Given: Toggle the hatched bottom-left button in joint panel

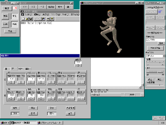Looking at the screenshot, I should (14, 113).
